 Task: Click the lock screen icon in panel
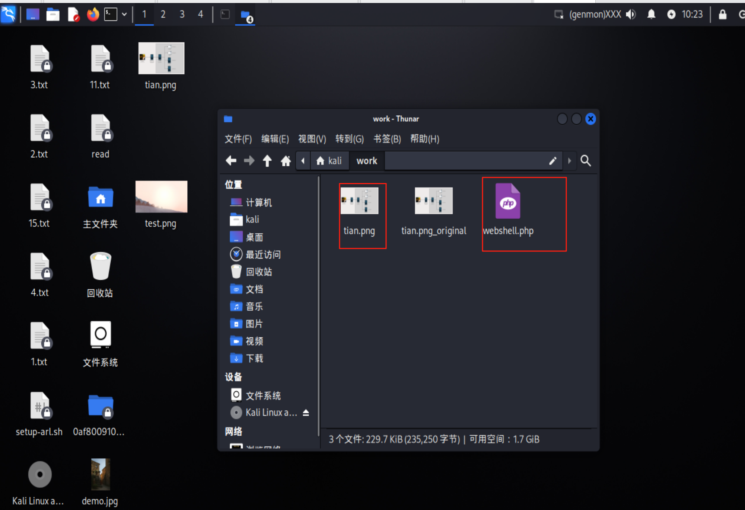(722, 15)
